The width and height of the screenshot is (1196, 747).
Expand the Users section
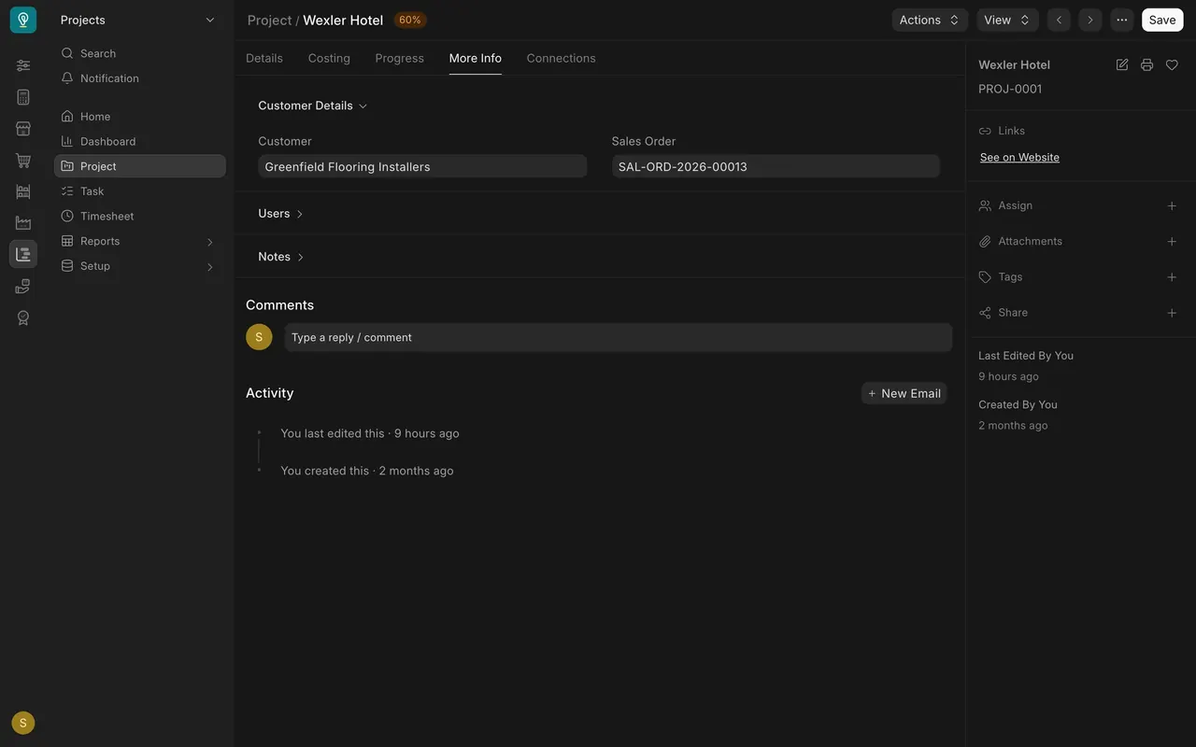(281, 214)
